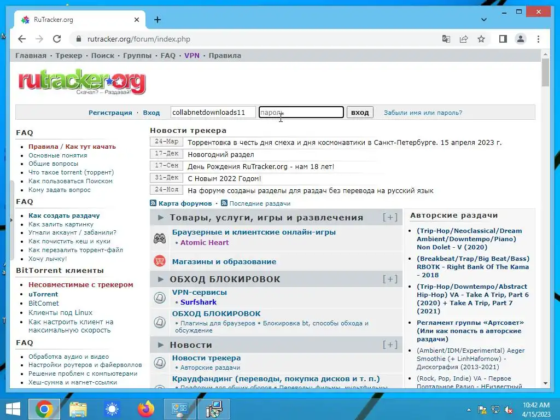Click the scrollbar down arrow
This screenshot has height=420, width=560.
coord(545,383)
